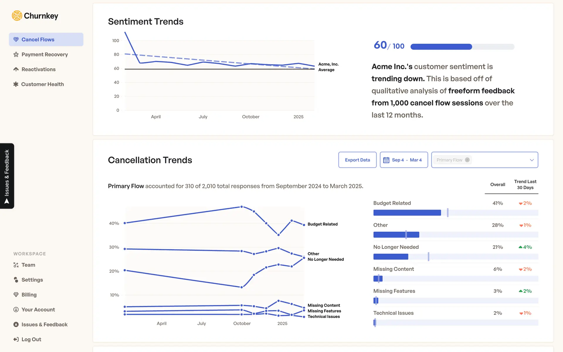
Task: Click the Reactivations arrow icon
Action: (16, 69)
